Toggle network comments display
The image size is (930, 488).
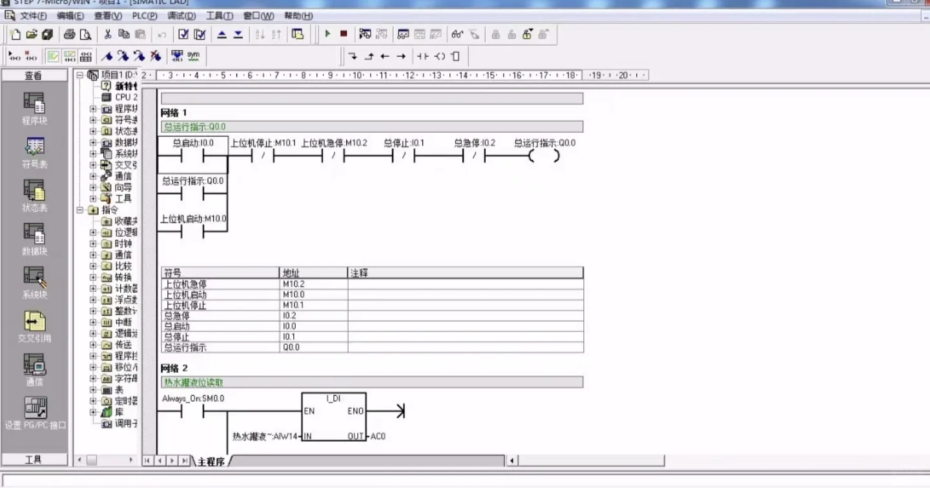click(69, 56)
